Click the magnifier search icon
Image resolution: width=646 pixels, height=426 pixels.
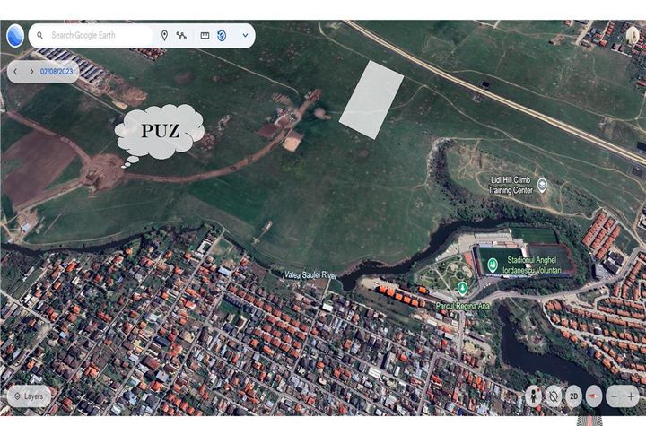click(x=40, y=36)
